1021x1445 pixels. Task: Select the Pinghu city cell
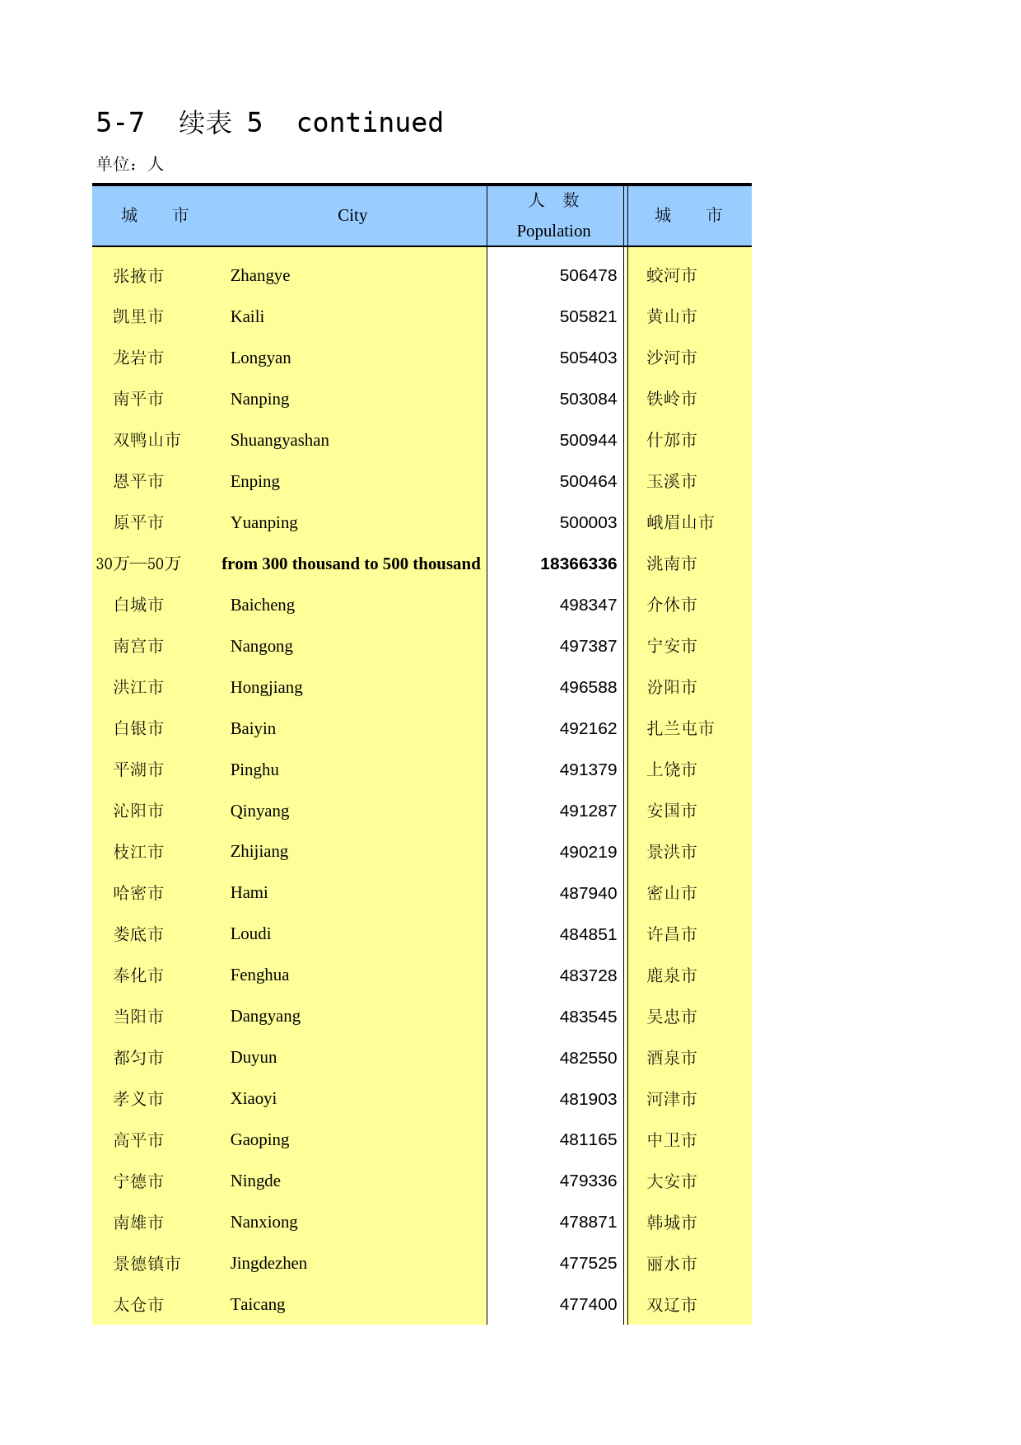(x=254, y=769)
